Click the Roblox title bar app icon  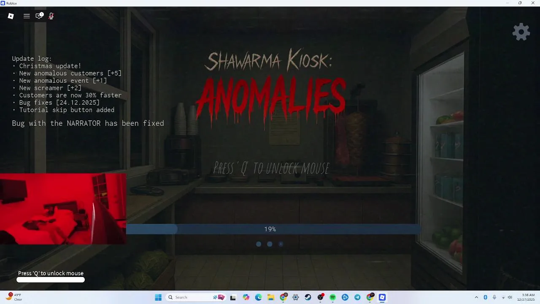coord(3,3)
